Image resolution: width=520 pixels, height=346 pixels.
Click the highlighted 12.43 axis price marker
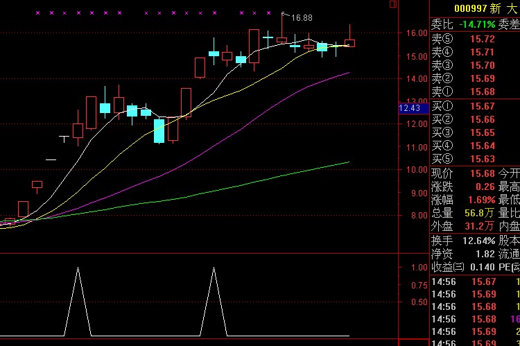[x=413, y=108]
